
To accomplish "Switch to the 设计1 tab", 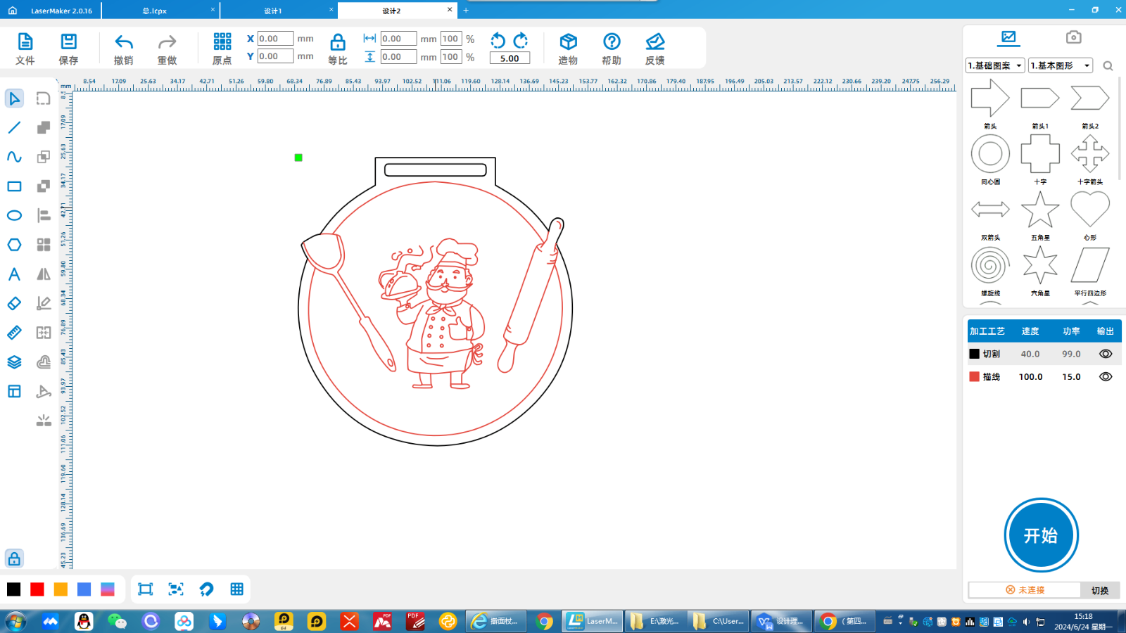I will coord(273,11).
